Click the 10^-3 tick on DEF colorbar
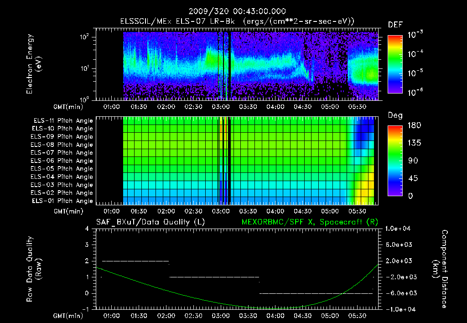The width and height of the screenshot is (467, 323). 415,35
